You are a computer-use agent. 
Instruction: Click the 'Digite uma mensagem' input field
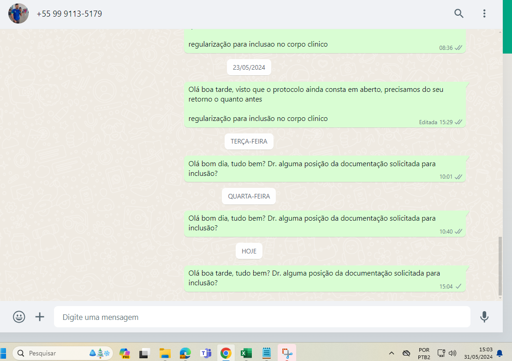tap(262, 317)
